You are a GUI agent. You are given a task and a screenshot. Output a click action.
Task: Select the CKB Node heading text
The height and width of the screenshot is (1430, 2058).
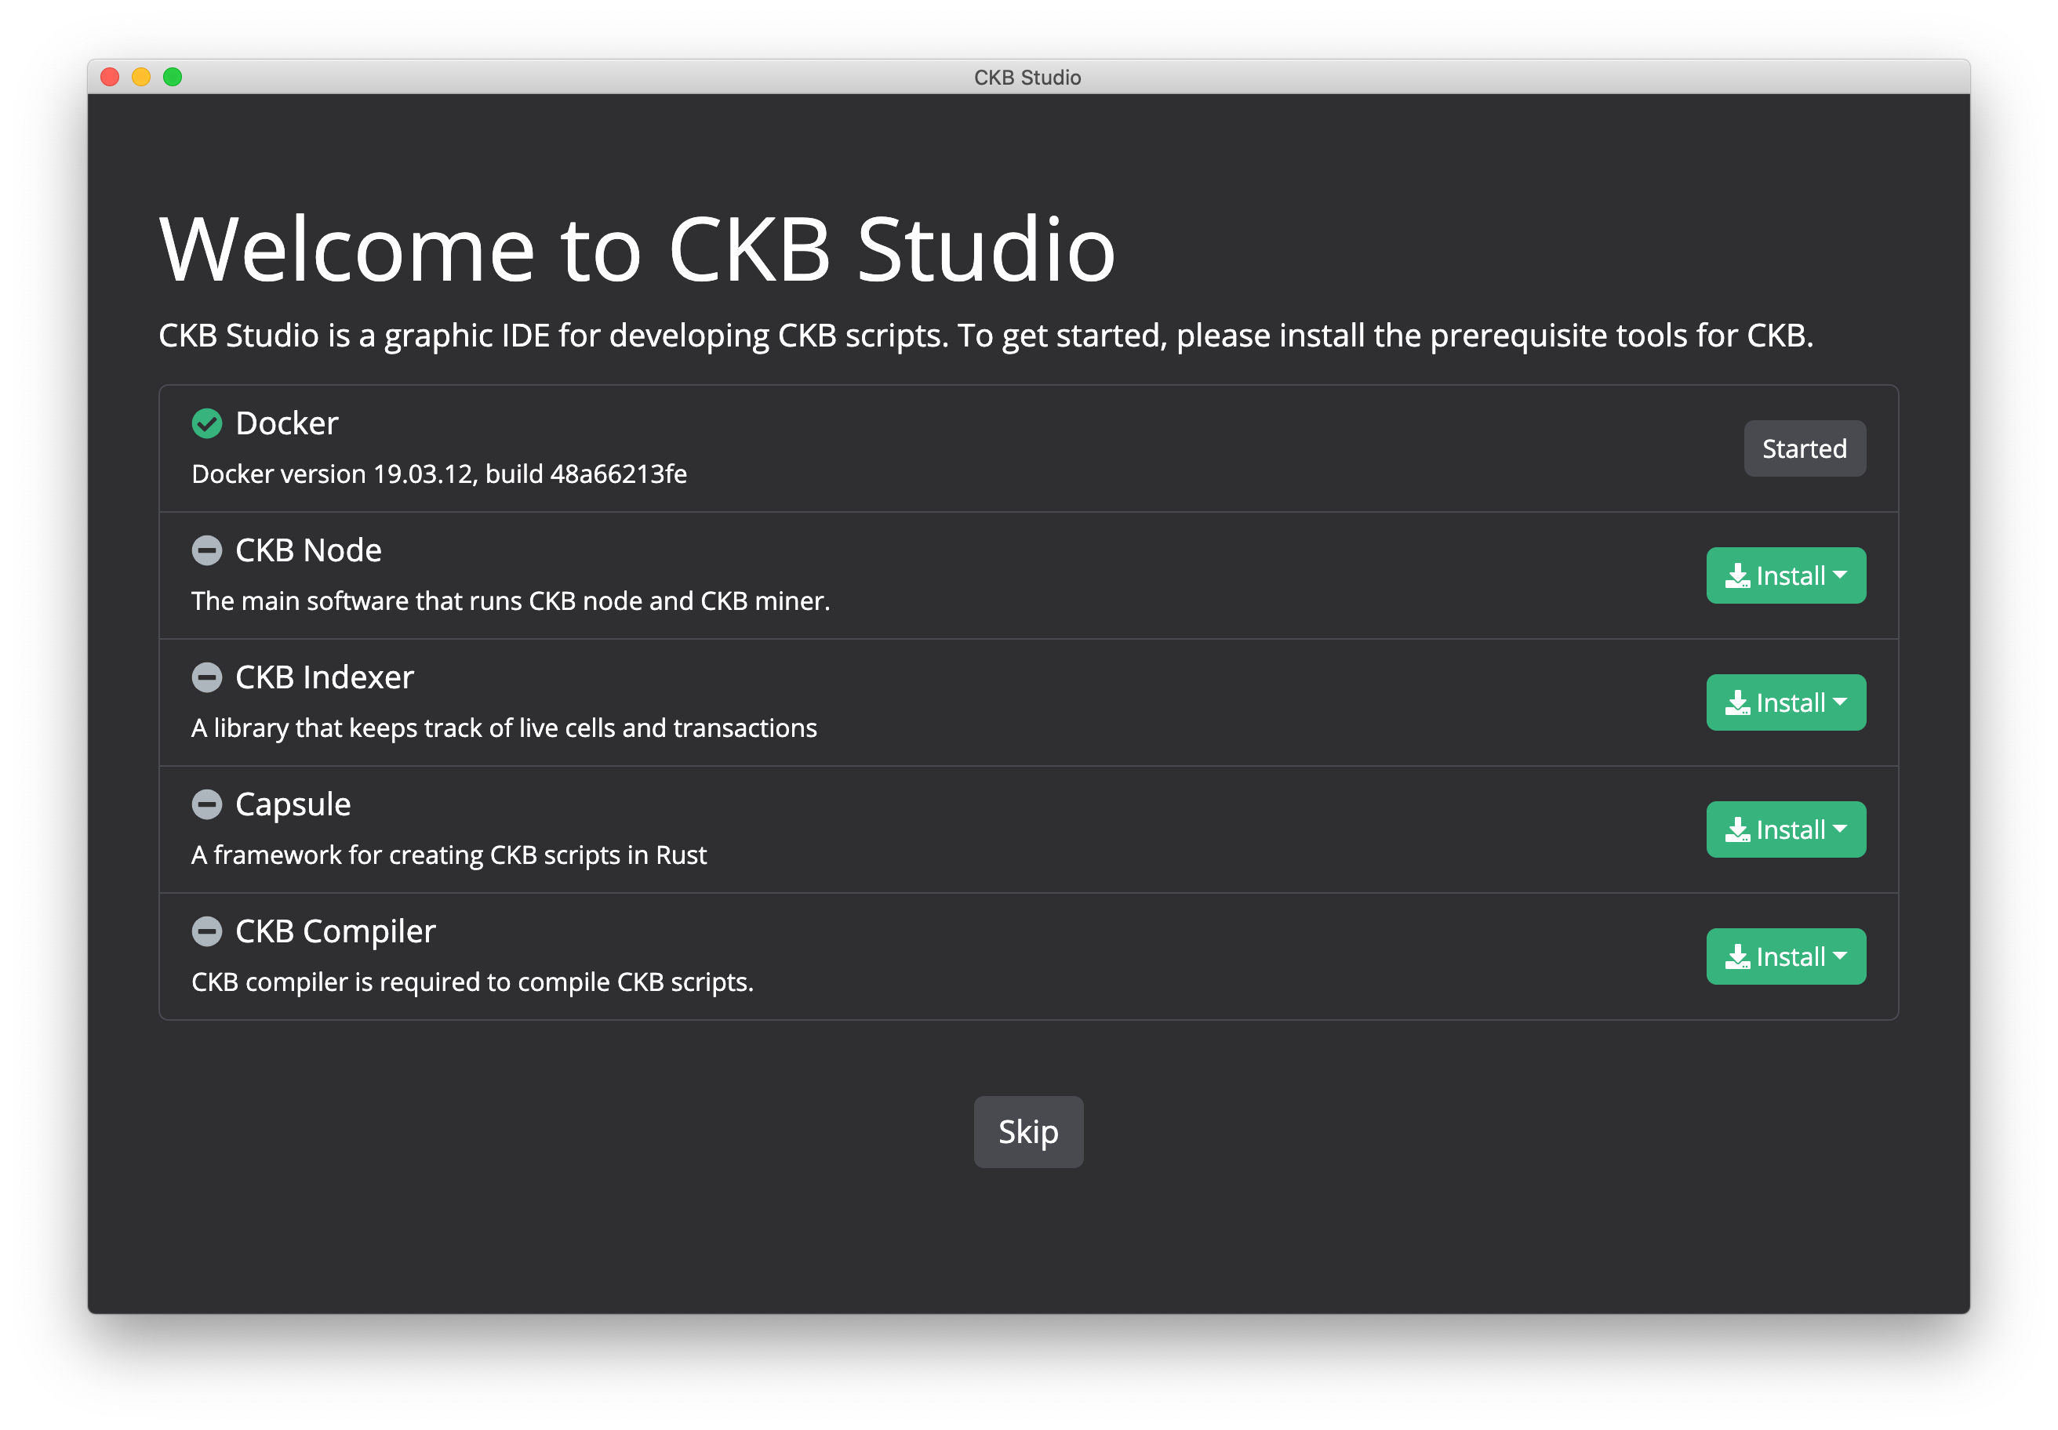(307, 550)
